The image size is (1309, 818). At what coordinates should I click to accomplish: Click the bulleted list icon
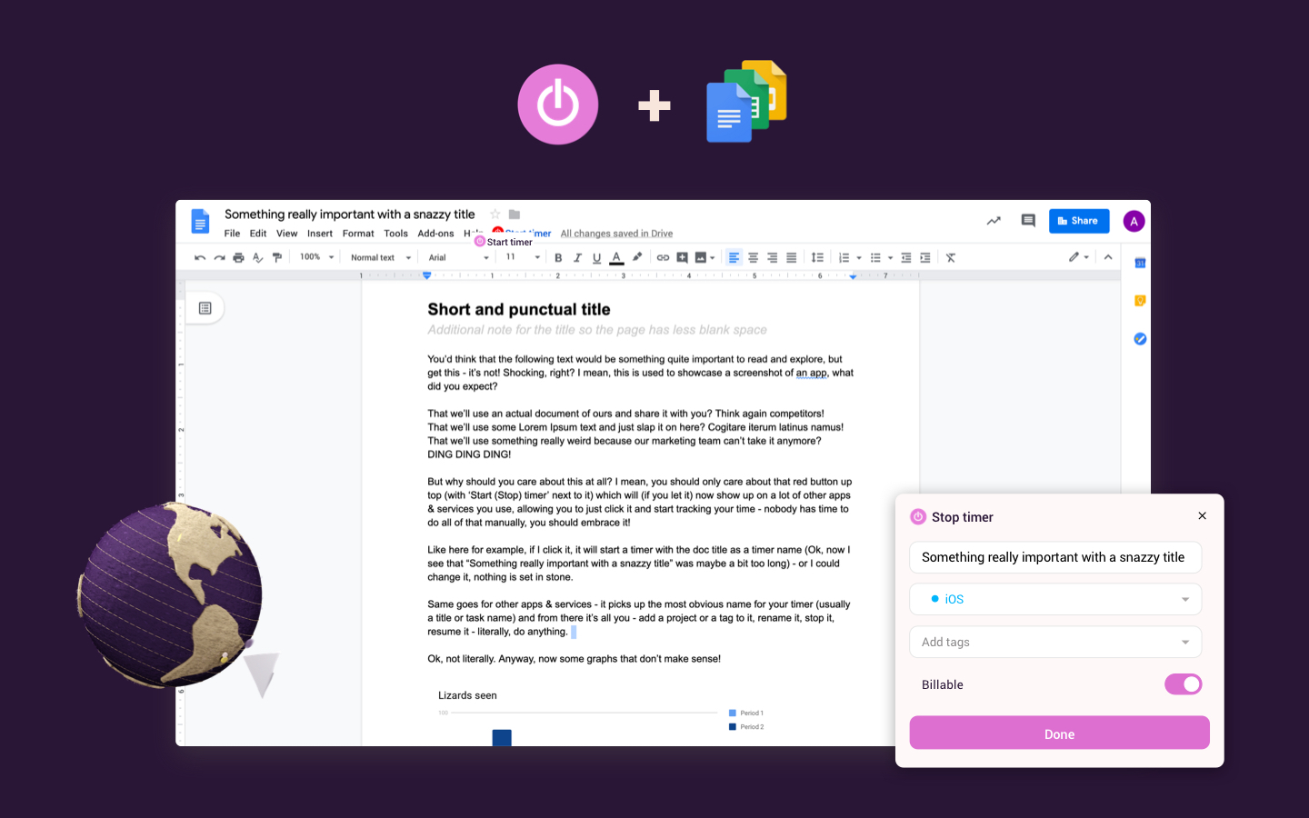point(875,258)
